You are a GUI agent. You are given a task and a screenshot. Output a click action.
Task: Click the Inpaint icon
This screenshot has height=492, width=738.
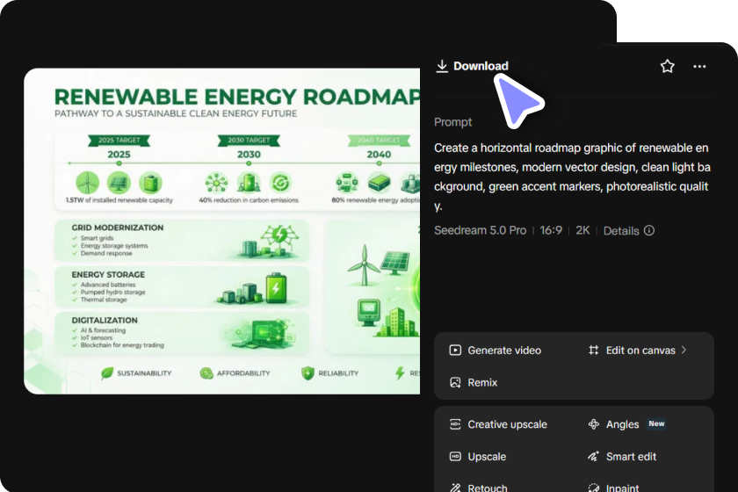pyautogui.click(x=594, y=488)
